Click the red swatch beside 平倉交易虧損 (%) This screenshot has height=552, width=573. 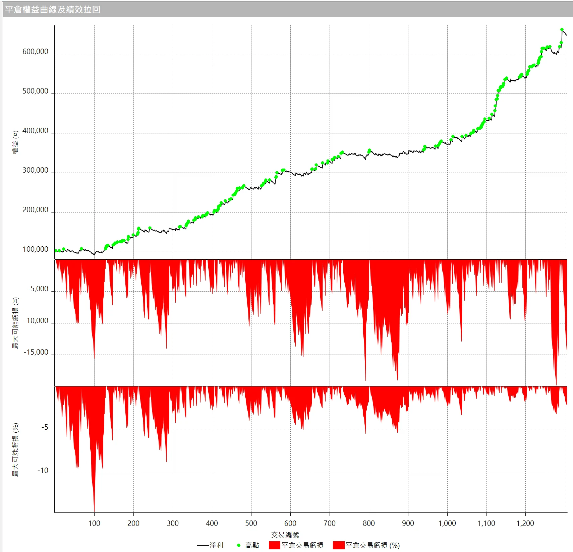point(338,545)
